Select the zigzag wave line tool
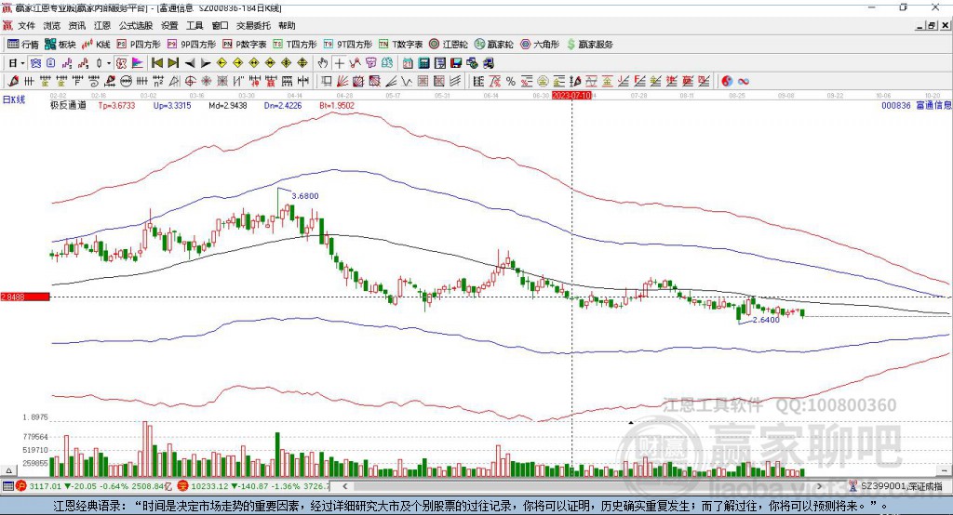Image resolution: width=953 pixels, height=515 pixels. (x=407, y=82)
